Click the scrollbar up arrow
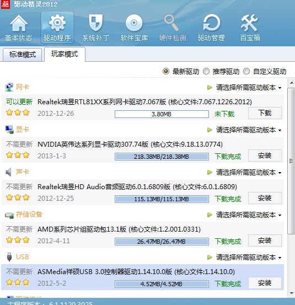The height and width of the screenshot is (305, 295). tap(292, 83)
